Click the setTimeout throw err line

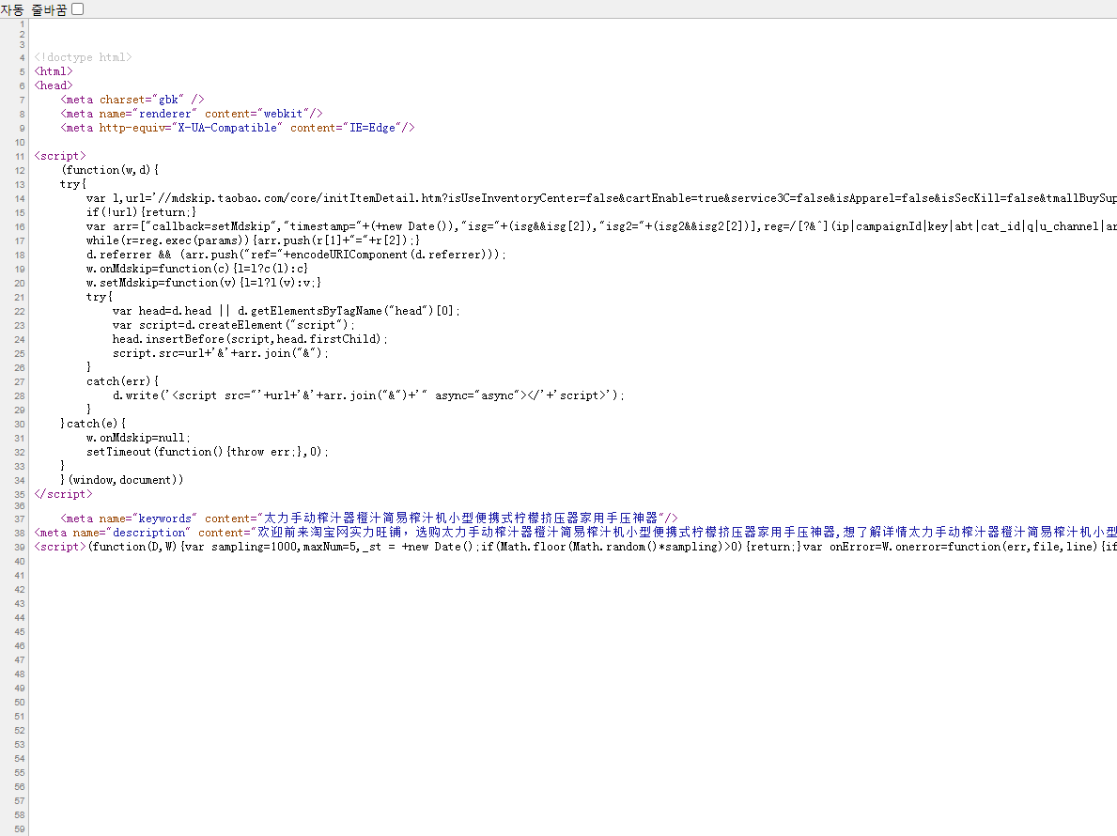click(208, 452)
